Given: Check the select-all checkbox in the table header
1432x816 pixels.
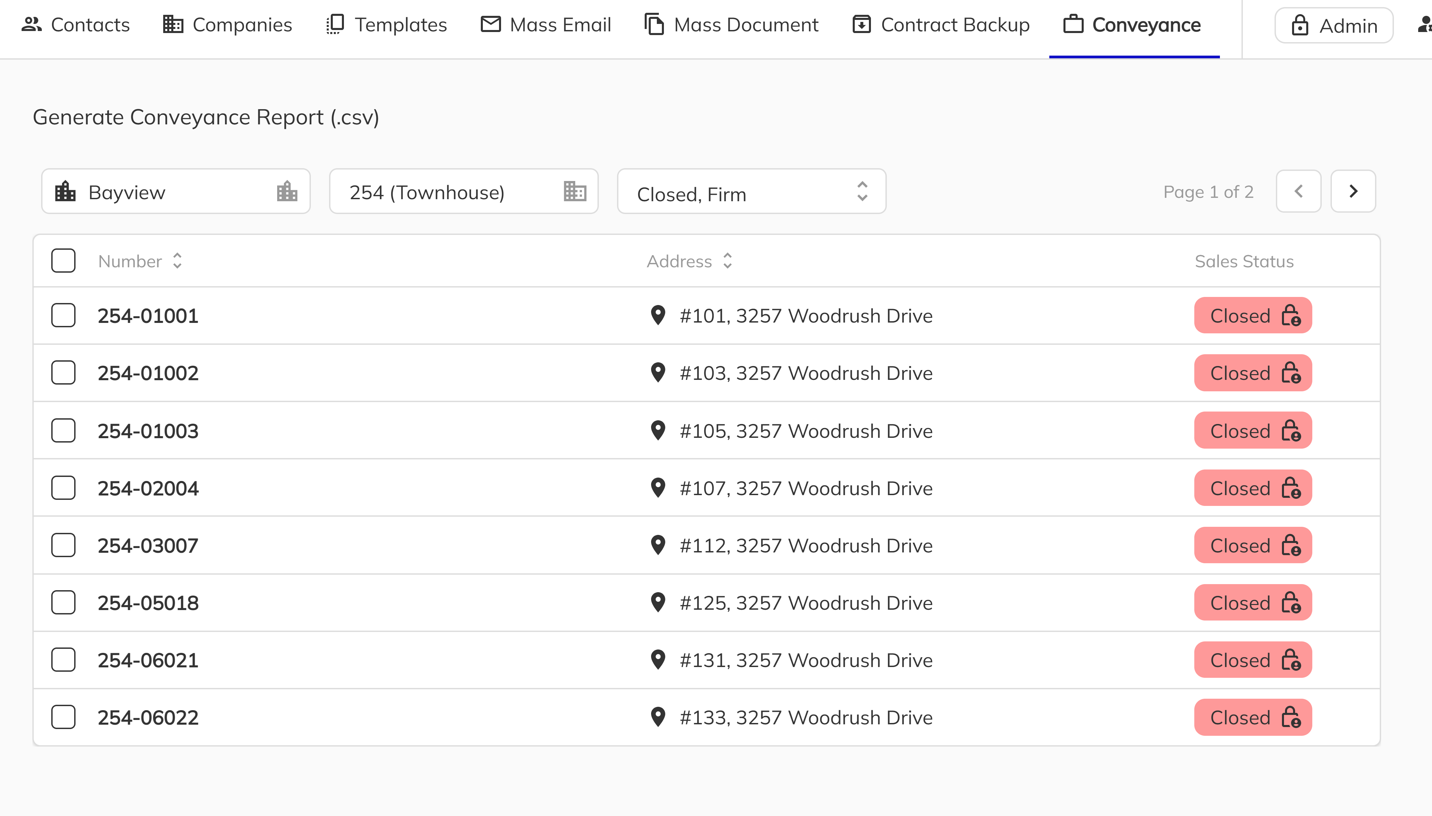Looking at the screenshot, I should 63,260.
